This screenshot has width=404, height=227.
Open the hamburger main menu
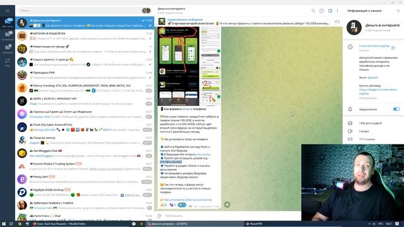coord(8,11)
